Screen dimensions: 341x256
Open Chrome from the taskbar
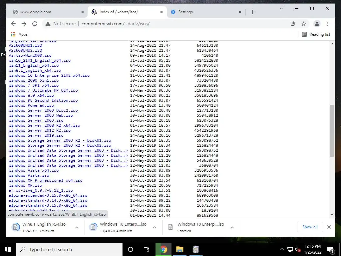pos(164,249)
